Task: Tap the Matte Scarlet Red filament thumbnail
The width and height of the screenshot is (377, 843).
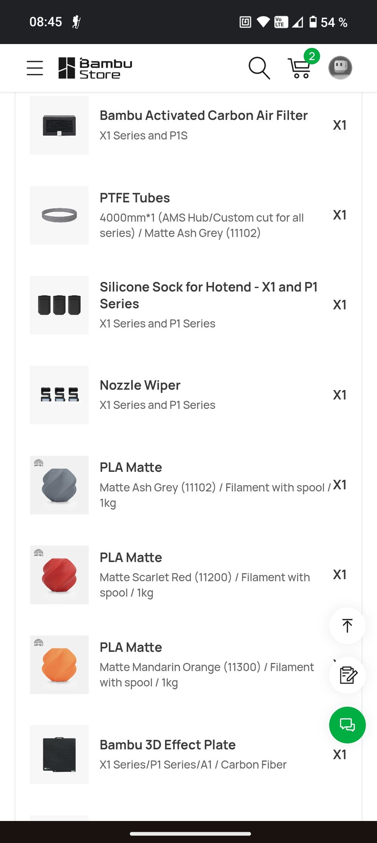Action: click(59, 574)
